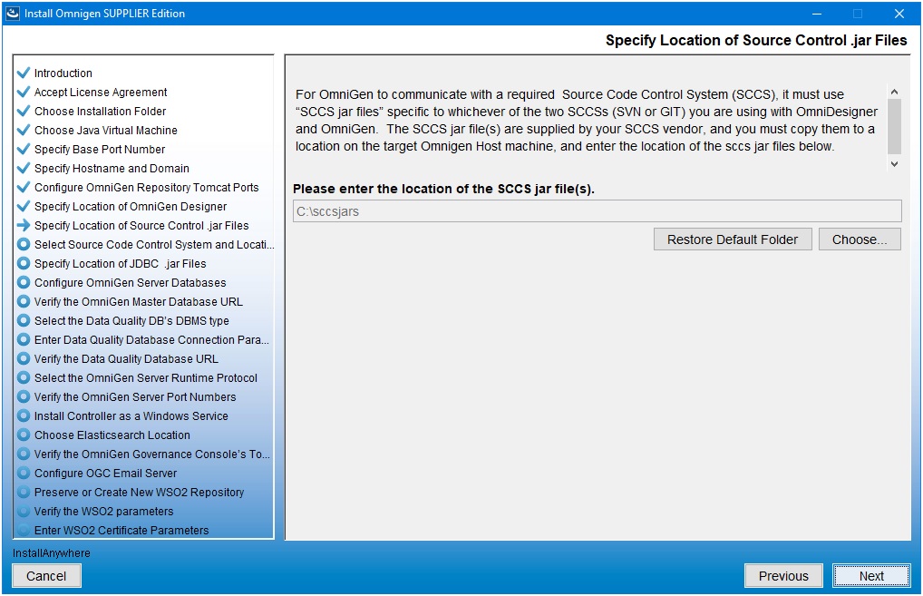Screen dimensions: 923x596
Task: Select Enter WSO2 Certificate Parameters text
Action: coord(121,530)
